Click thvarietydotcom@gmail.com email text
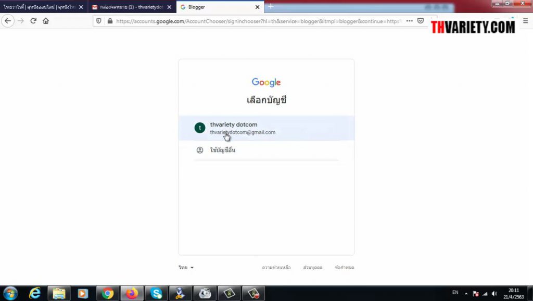 (243, 132)
